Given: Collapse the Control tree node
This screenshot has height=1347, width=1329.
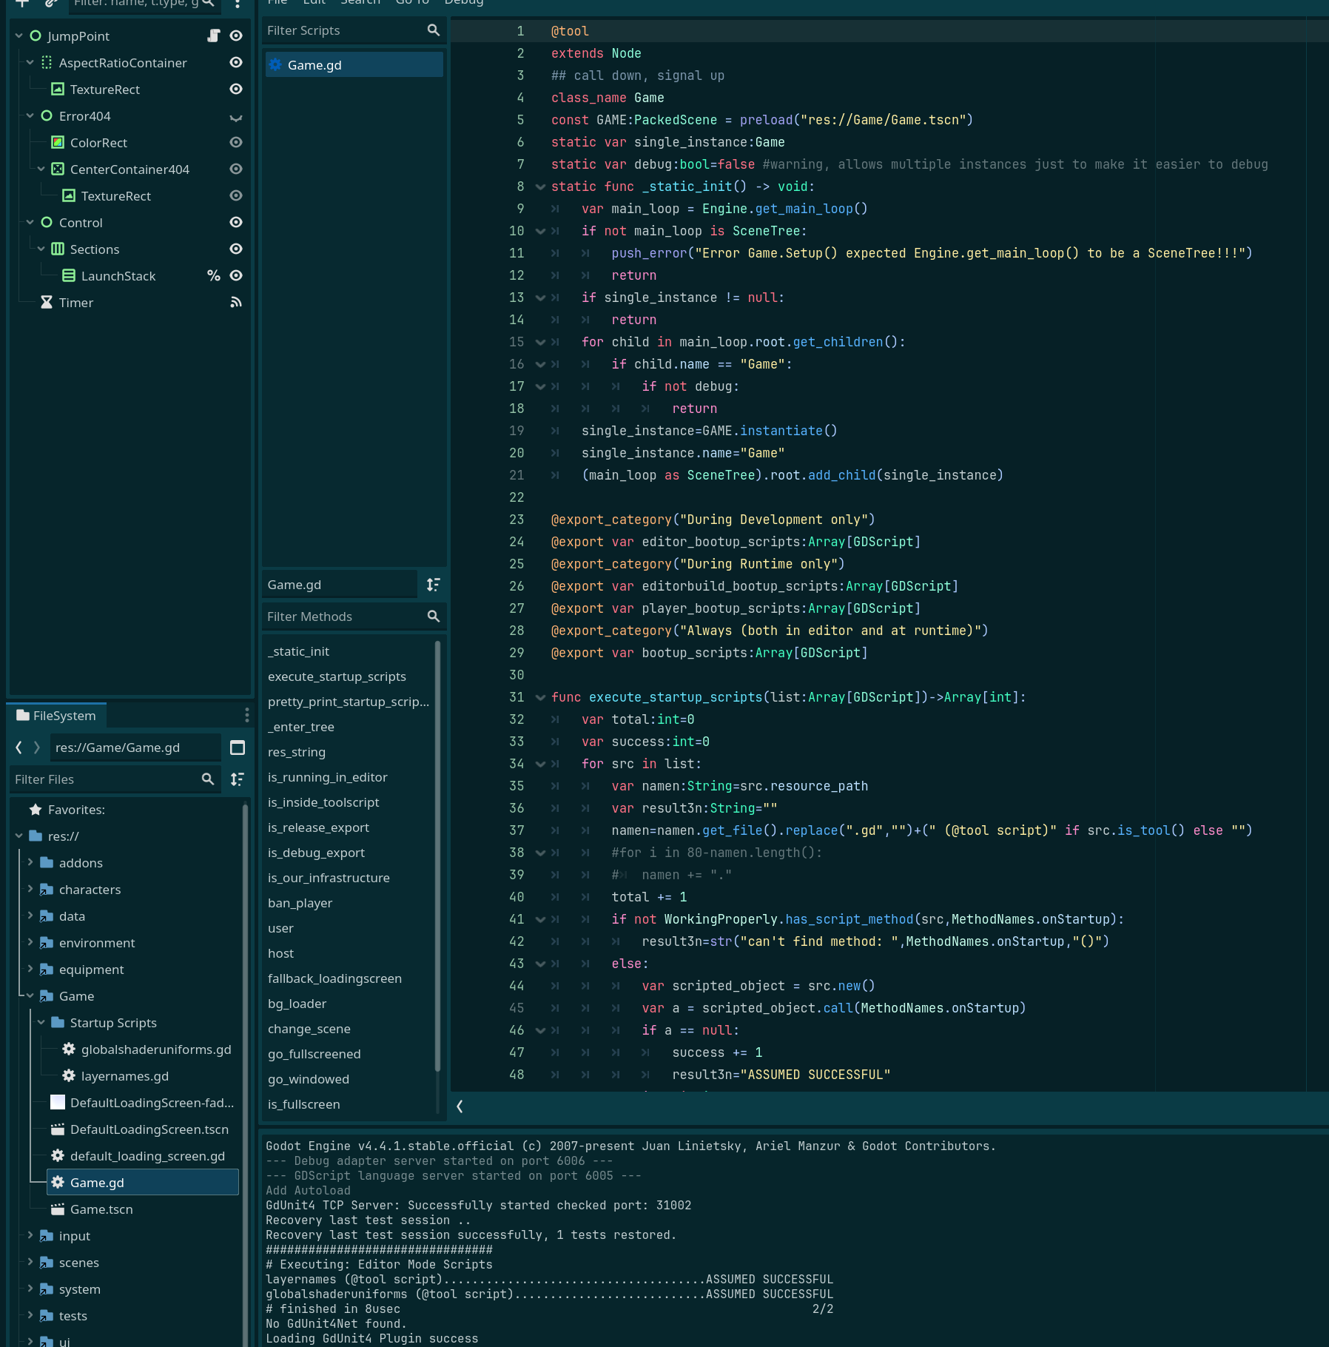Looking at the screenshot, I should point(30,222).
